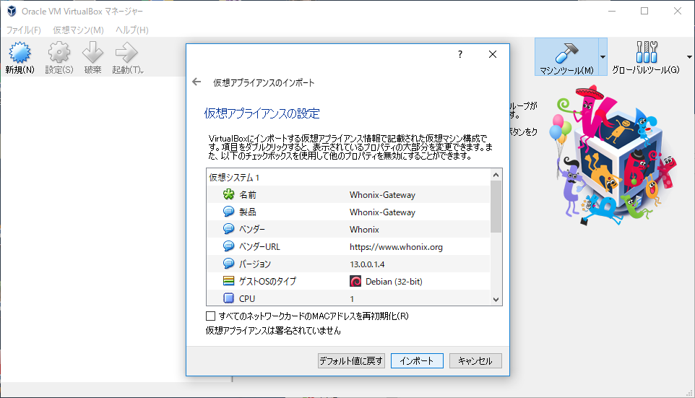Select the Whonix vendor value

tap(364, 229)
